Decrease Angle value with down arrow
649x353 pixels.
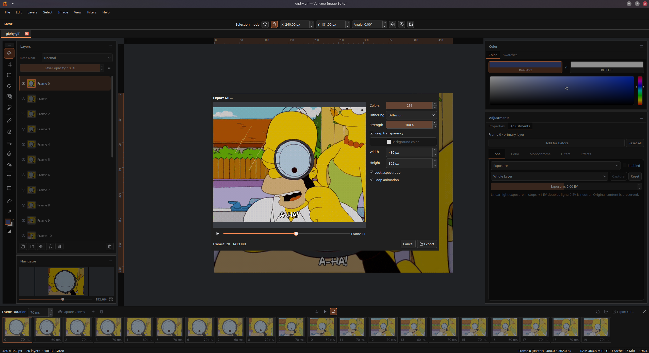click(385, 26)
